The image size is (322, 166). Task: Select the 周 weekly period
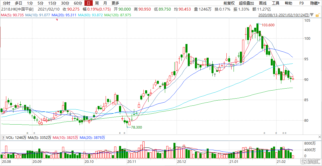(97, 3)
